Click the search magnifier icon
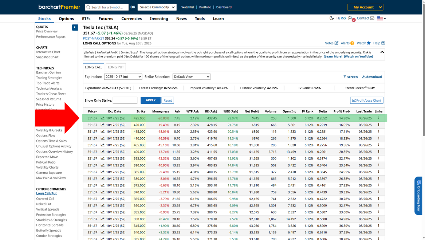This screenshot has width=425, height=240. (88, 7)
